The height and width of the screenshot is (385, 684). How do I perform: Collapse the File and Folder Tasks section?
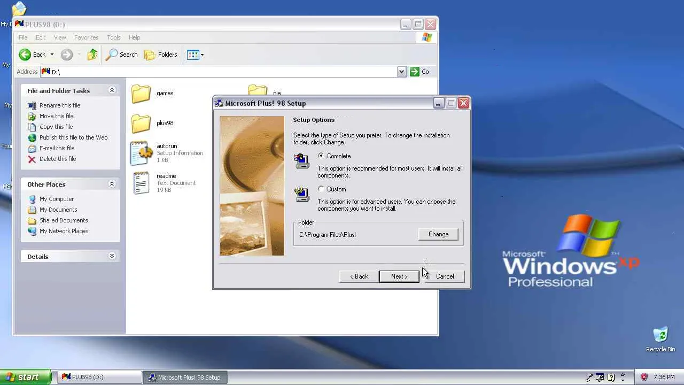(112, 90)
